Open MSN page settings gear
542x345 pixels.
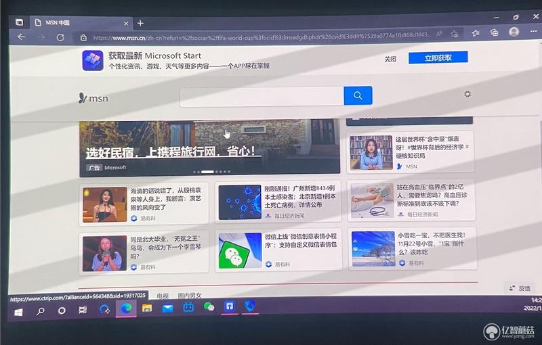coord(467,94)
